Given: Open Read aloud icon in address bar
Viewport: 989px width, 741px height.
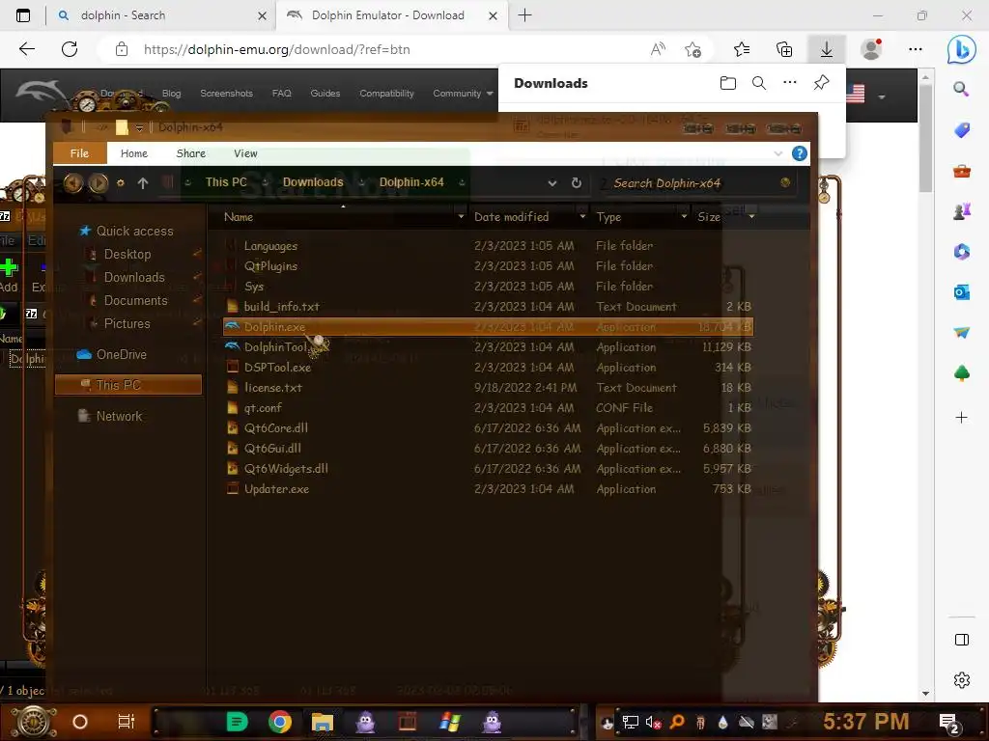Looking at the screenshot, I should click(x=658, y=49).
